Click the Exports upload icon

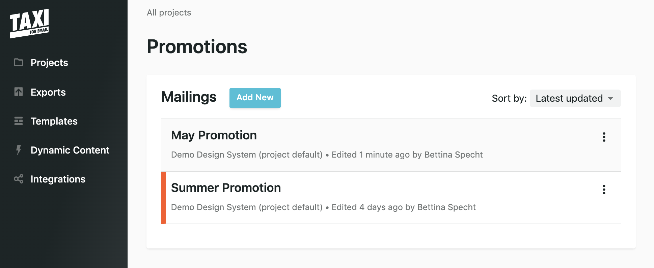[x=19, y=92]
